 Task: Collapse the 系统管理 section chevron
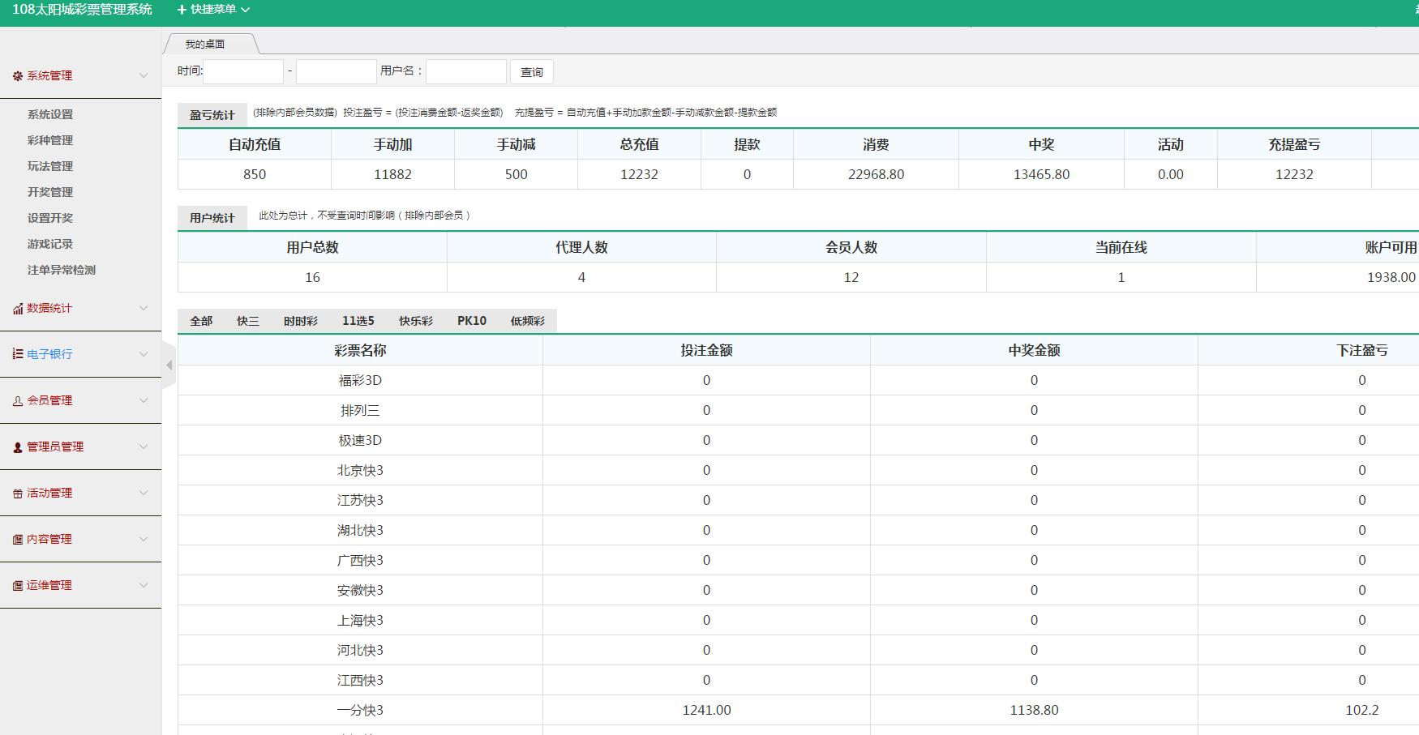[144, 76]
